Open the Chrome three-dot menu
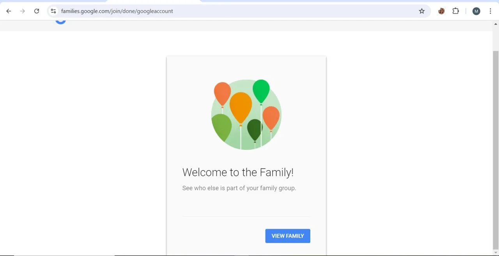This screenshot has height=256, width=499. tap(490, 11)
